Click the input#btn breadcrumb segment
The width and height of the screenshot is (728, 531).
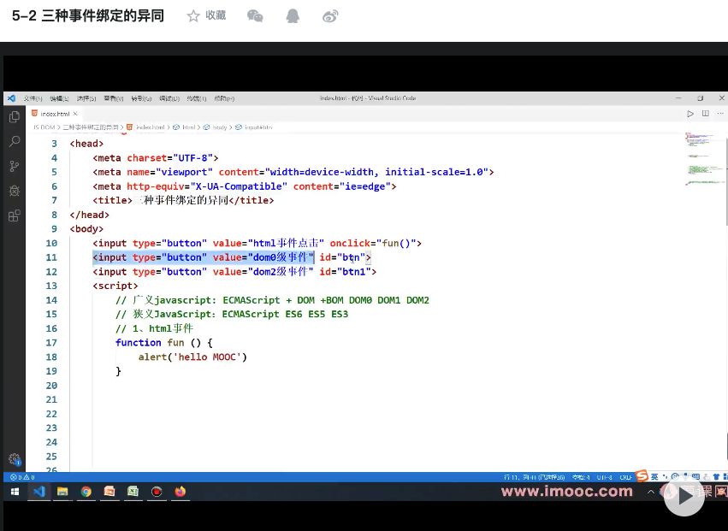pos(258,127)
